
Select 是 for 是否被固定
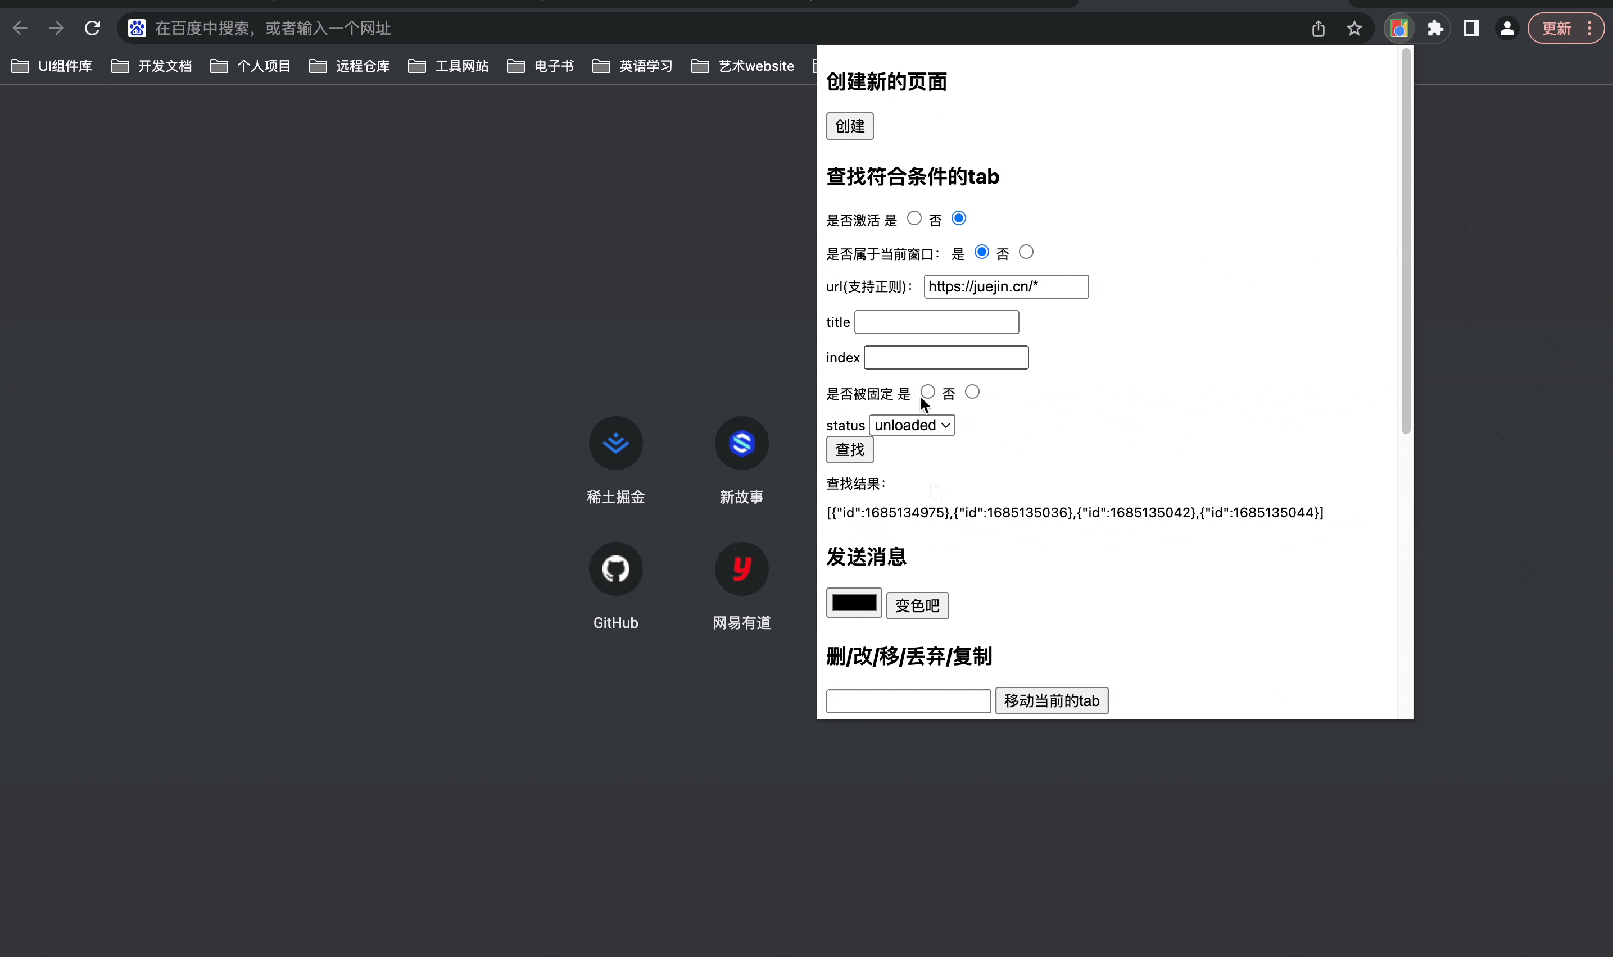pyautogui.click(x=928, y=391)
